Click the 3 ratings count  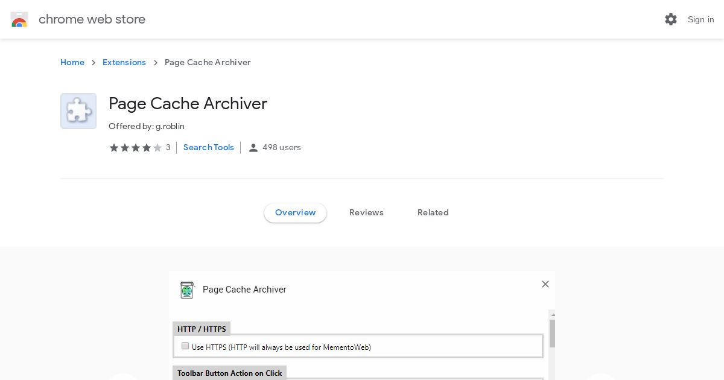(168, 148)
